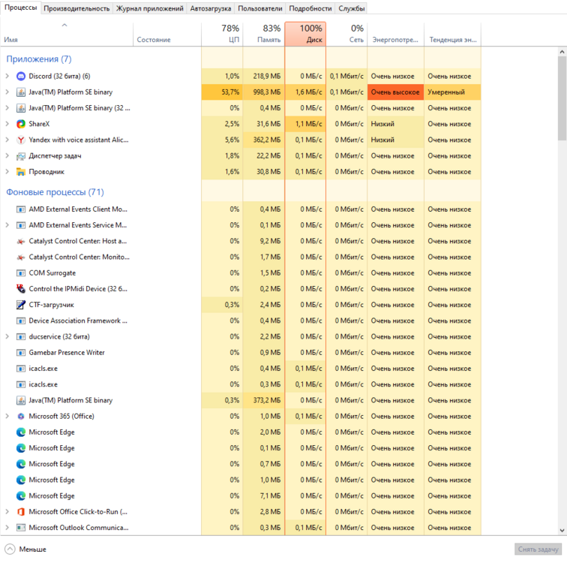Image resolution: width=567 pixels, height=563 pixels.
Task: Expand Microsoft 365 (Office) row
Action: pos(7,417)
